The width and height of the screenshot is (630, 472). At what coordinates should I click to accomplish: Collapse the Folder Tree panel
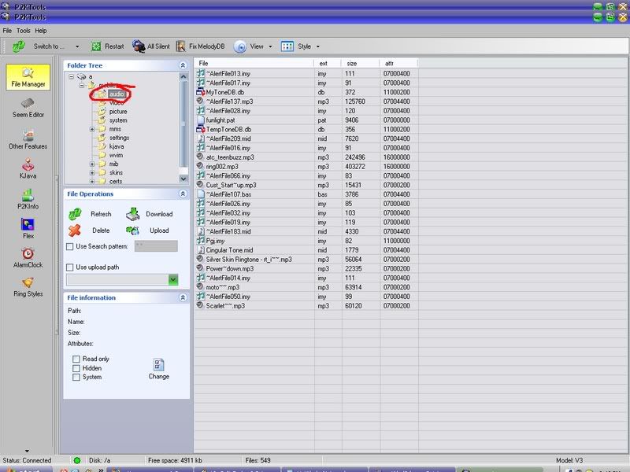(x=183, y=65)
